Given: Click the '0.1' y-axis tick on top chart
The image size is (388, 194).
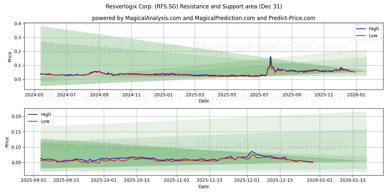Looking at the screenshot, I should (18, 65).
